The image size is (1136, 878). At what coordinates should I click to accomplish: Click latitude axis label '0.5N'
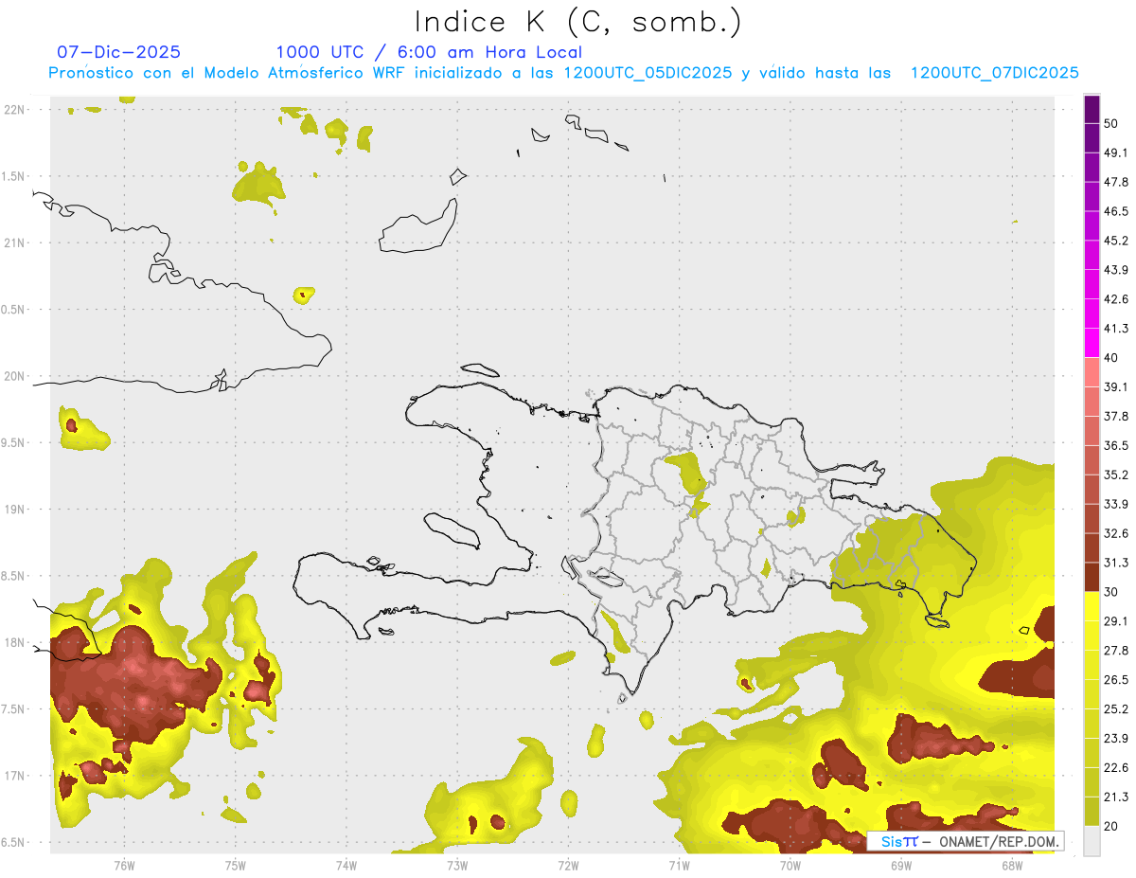point(14,310)
